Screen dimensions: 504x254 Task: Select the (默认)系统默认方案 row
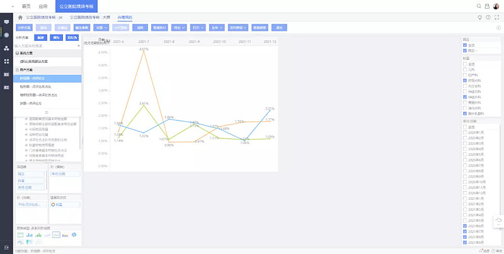click(x=47, y=62)
